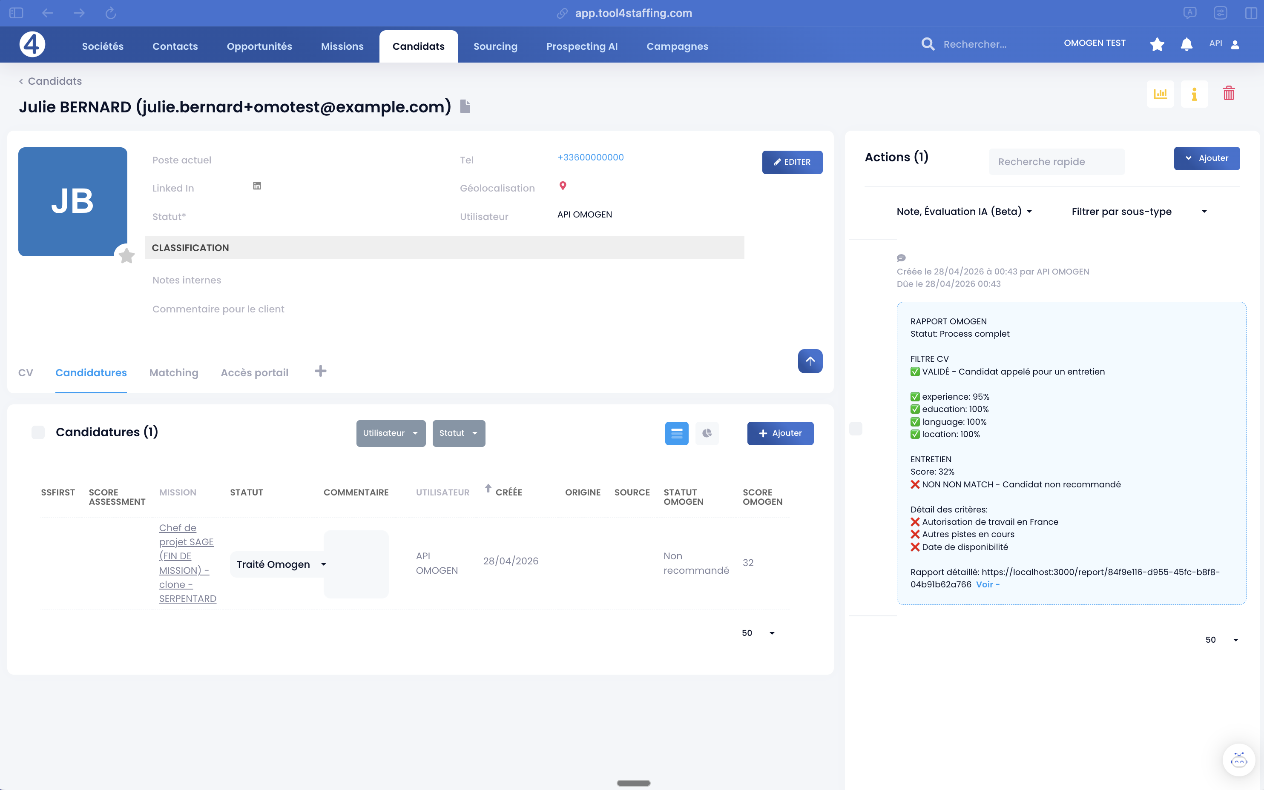Open Filtrer par sous-type dropdown
1264x790 pixels.
pos(1139,212)
